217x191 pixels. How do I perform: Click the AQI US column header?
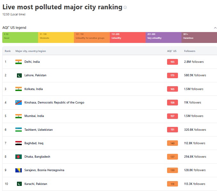[x=172, y=51]
